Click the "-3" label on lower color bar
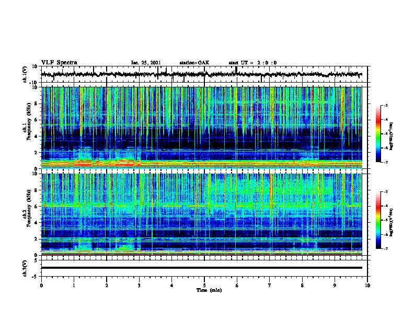Screen dimensions: 414x320 click(385, 192)
